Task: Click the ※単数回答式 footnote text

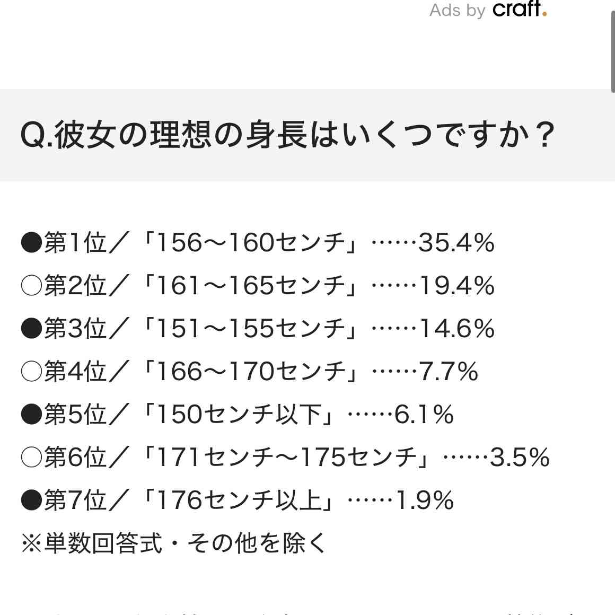Action: (x=92, y=543)
